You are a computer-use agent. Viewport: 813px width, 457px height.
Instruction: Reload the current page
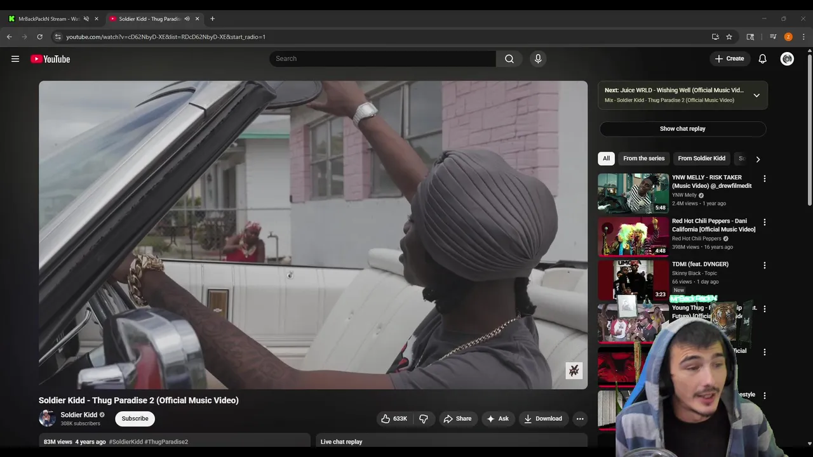click(x=39, y=37)
